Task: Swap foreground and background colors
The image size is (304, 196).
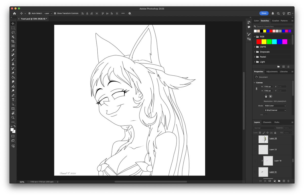Action: coord(14,126)
